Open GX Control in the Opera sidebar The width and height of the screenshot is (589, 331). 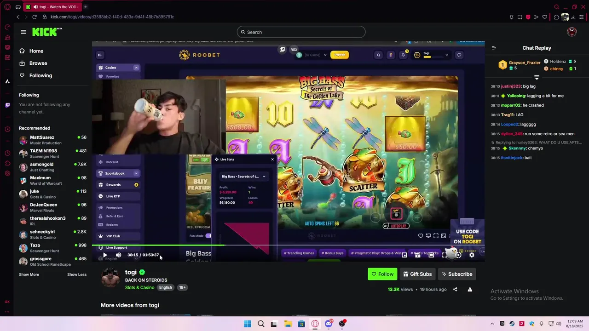tap(7, 27)
